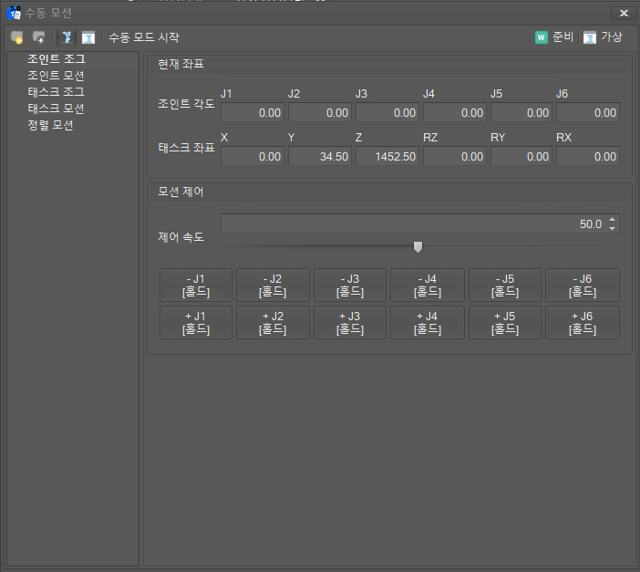Screen dimensions: 640x572
Task: Select 조인트 조그 in the left list
Action: pyautogui.click(x=56, y=59)
